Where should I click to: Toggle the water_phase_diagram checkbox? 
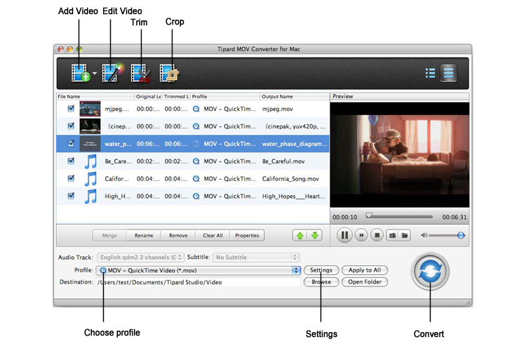coord(71,143)
